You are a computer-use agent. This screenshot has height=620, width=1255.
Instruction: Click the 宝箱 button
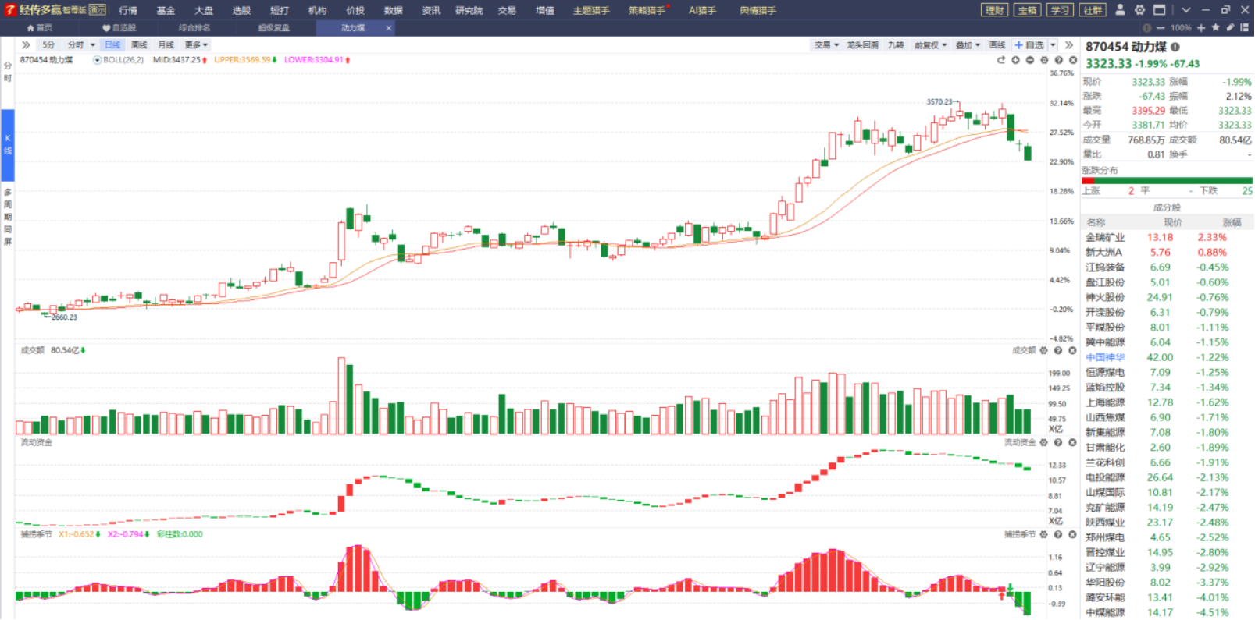1027,10
